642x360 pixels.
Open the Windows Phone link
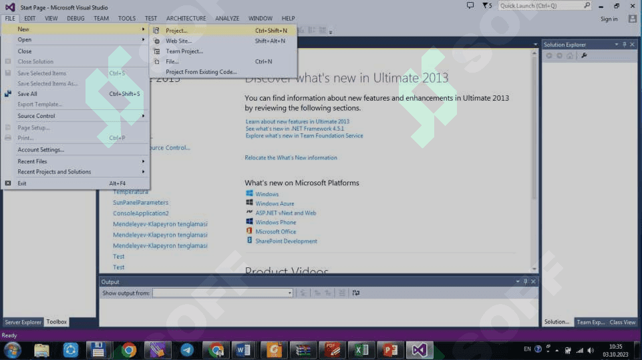click(x=275, y=222)
